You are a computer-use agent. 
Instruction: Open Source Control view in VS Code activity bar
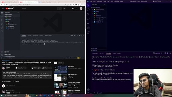(x=88, y=14)
